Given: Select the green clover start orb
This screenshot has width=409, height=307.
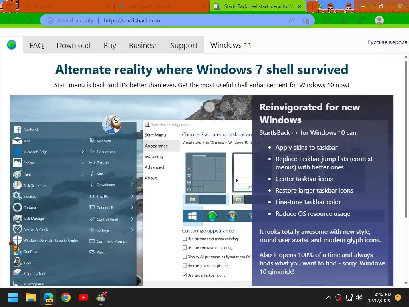Looking at the screenshot, I should click(212, 216).
